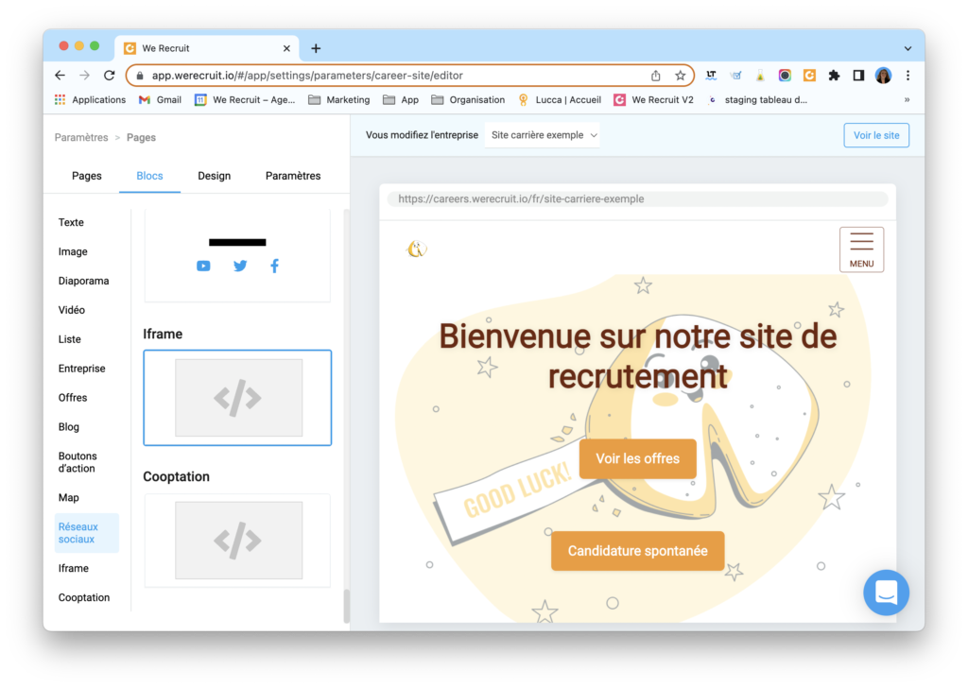This screenshot has height=688, width=968.
Task: Select the Map block category
Action: pyautogui.click(x=68, y=497)
